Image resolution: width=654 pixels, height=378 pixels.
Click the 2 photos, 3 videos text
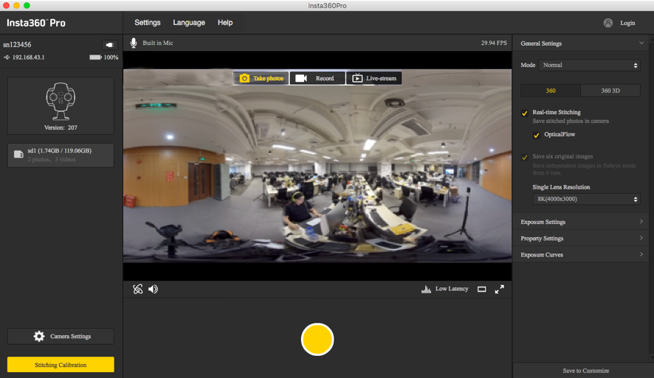click(52, 159)
